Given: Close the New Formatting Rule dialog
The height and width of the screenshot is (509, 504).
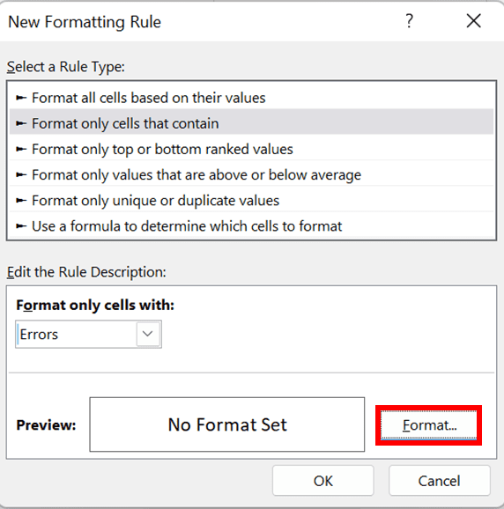Looking at the screenshot, I should point(473,21).
